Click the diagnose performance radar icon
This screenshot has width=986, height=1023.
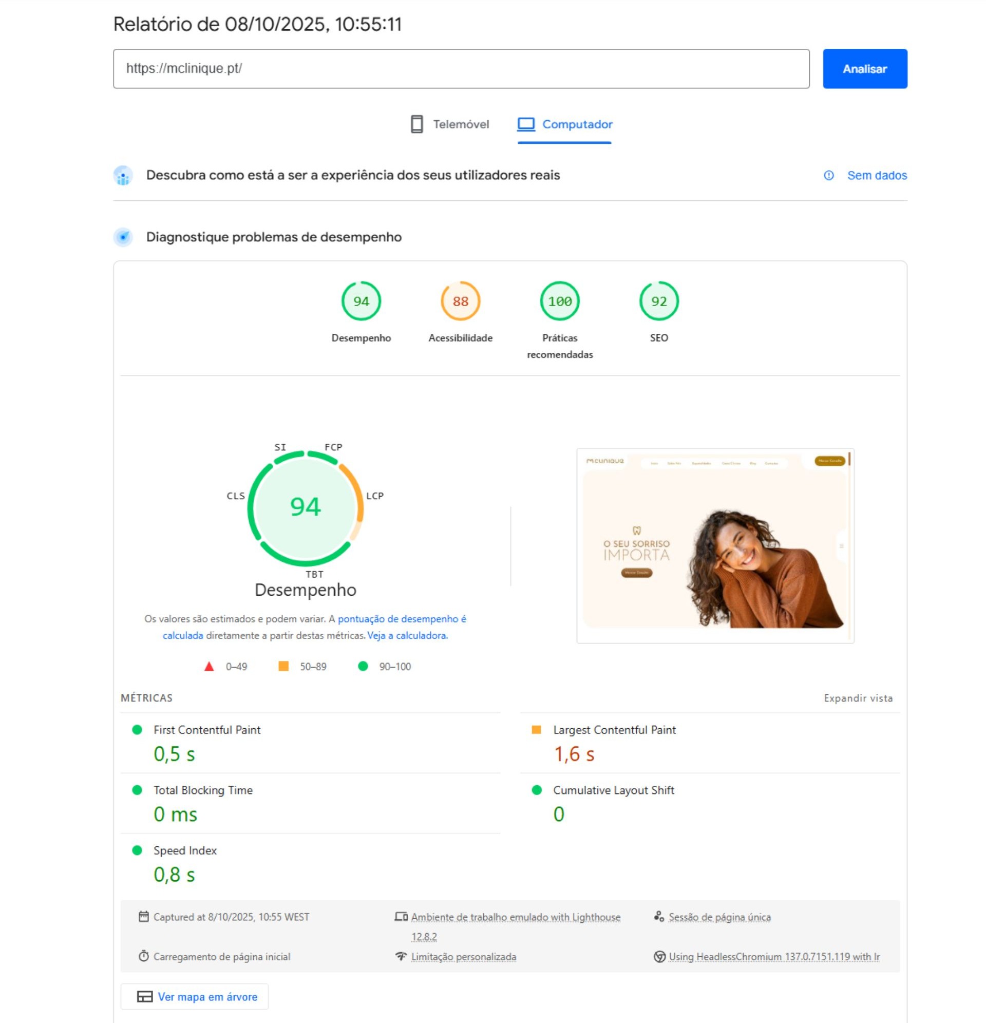(x=123, y=237)
